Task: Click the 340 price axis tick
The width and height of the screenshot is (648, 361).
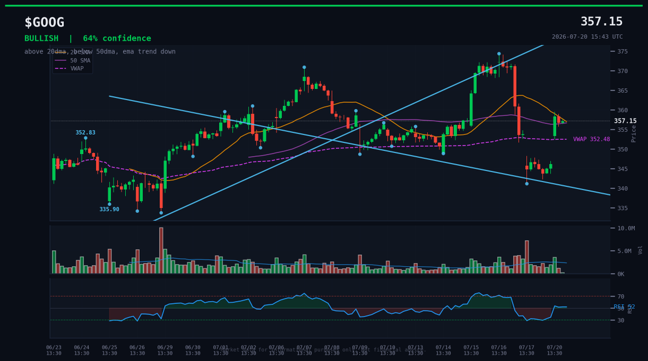Action: 623,189
